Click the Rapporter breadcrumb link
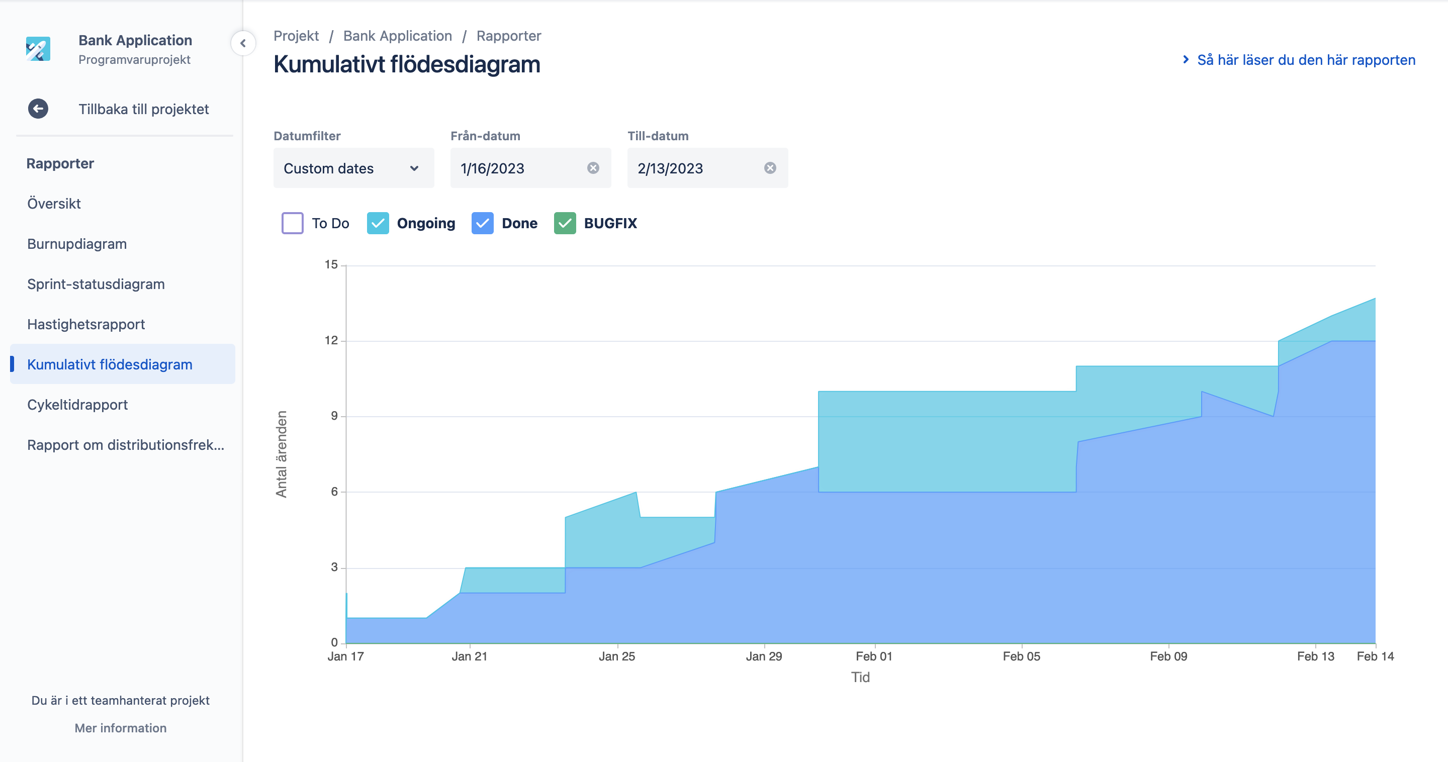The image size is (1448, 762). click(509, 36)
